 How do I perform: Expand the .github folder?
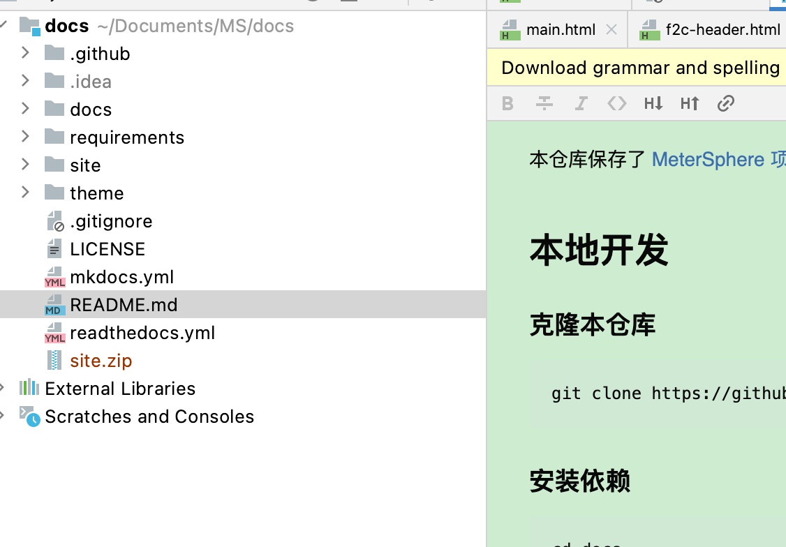tap(25, 53)
